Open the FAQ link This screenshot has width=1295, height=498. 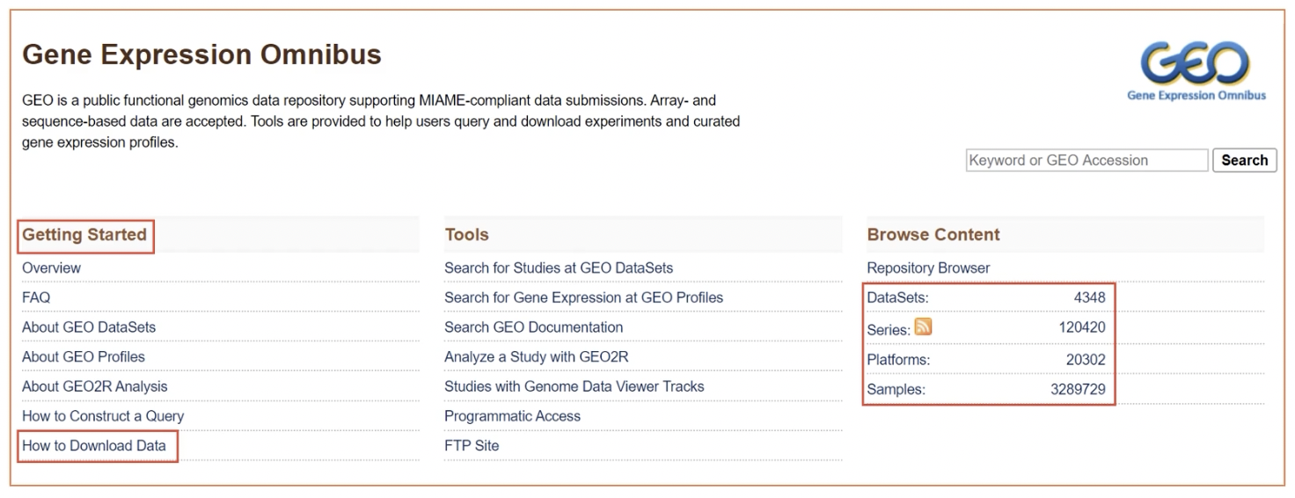pos(36,297)
